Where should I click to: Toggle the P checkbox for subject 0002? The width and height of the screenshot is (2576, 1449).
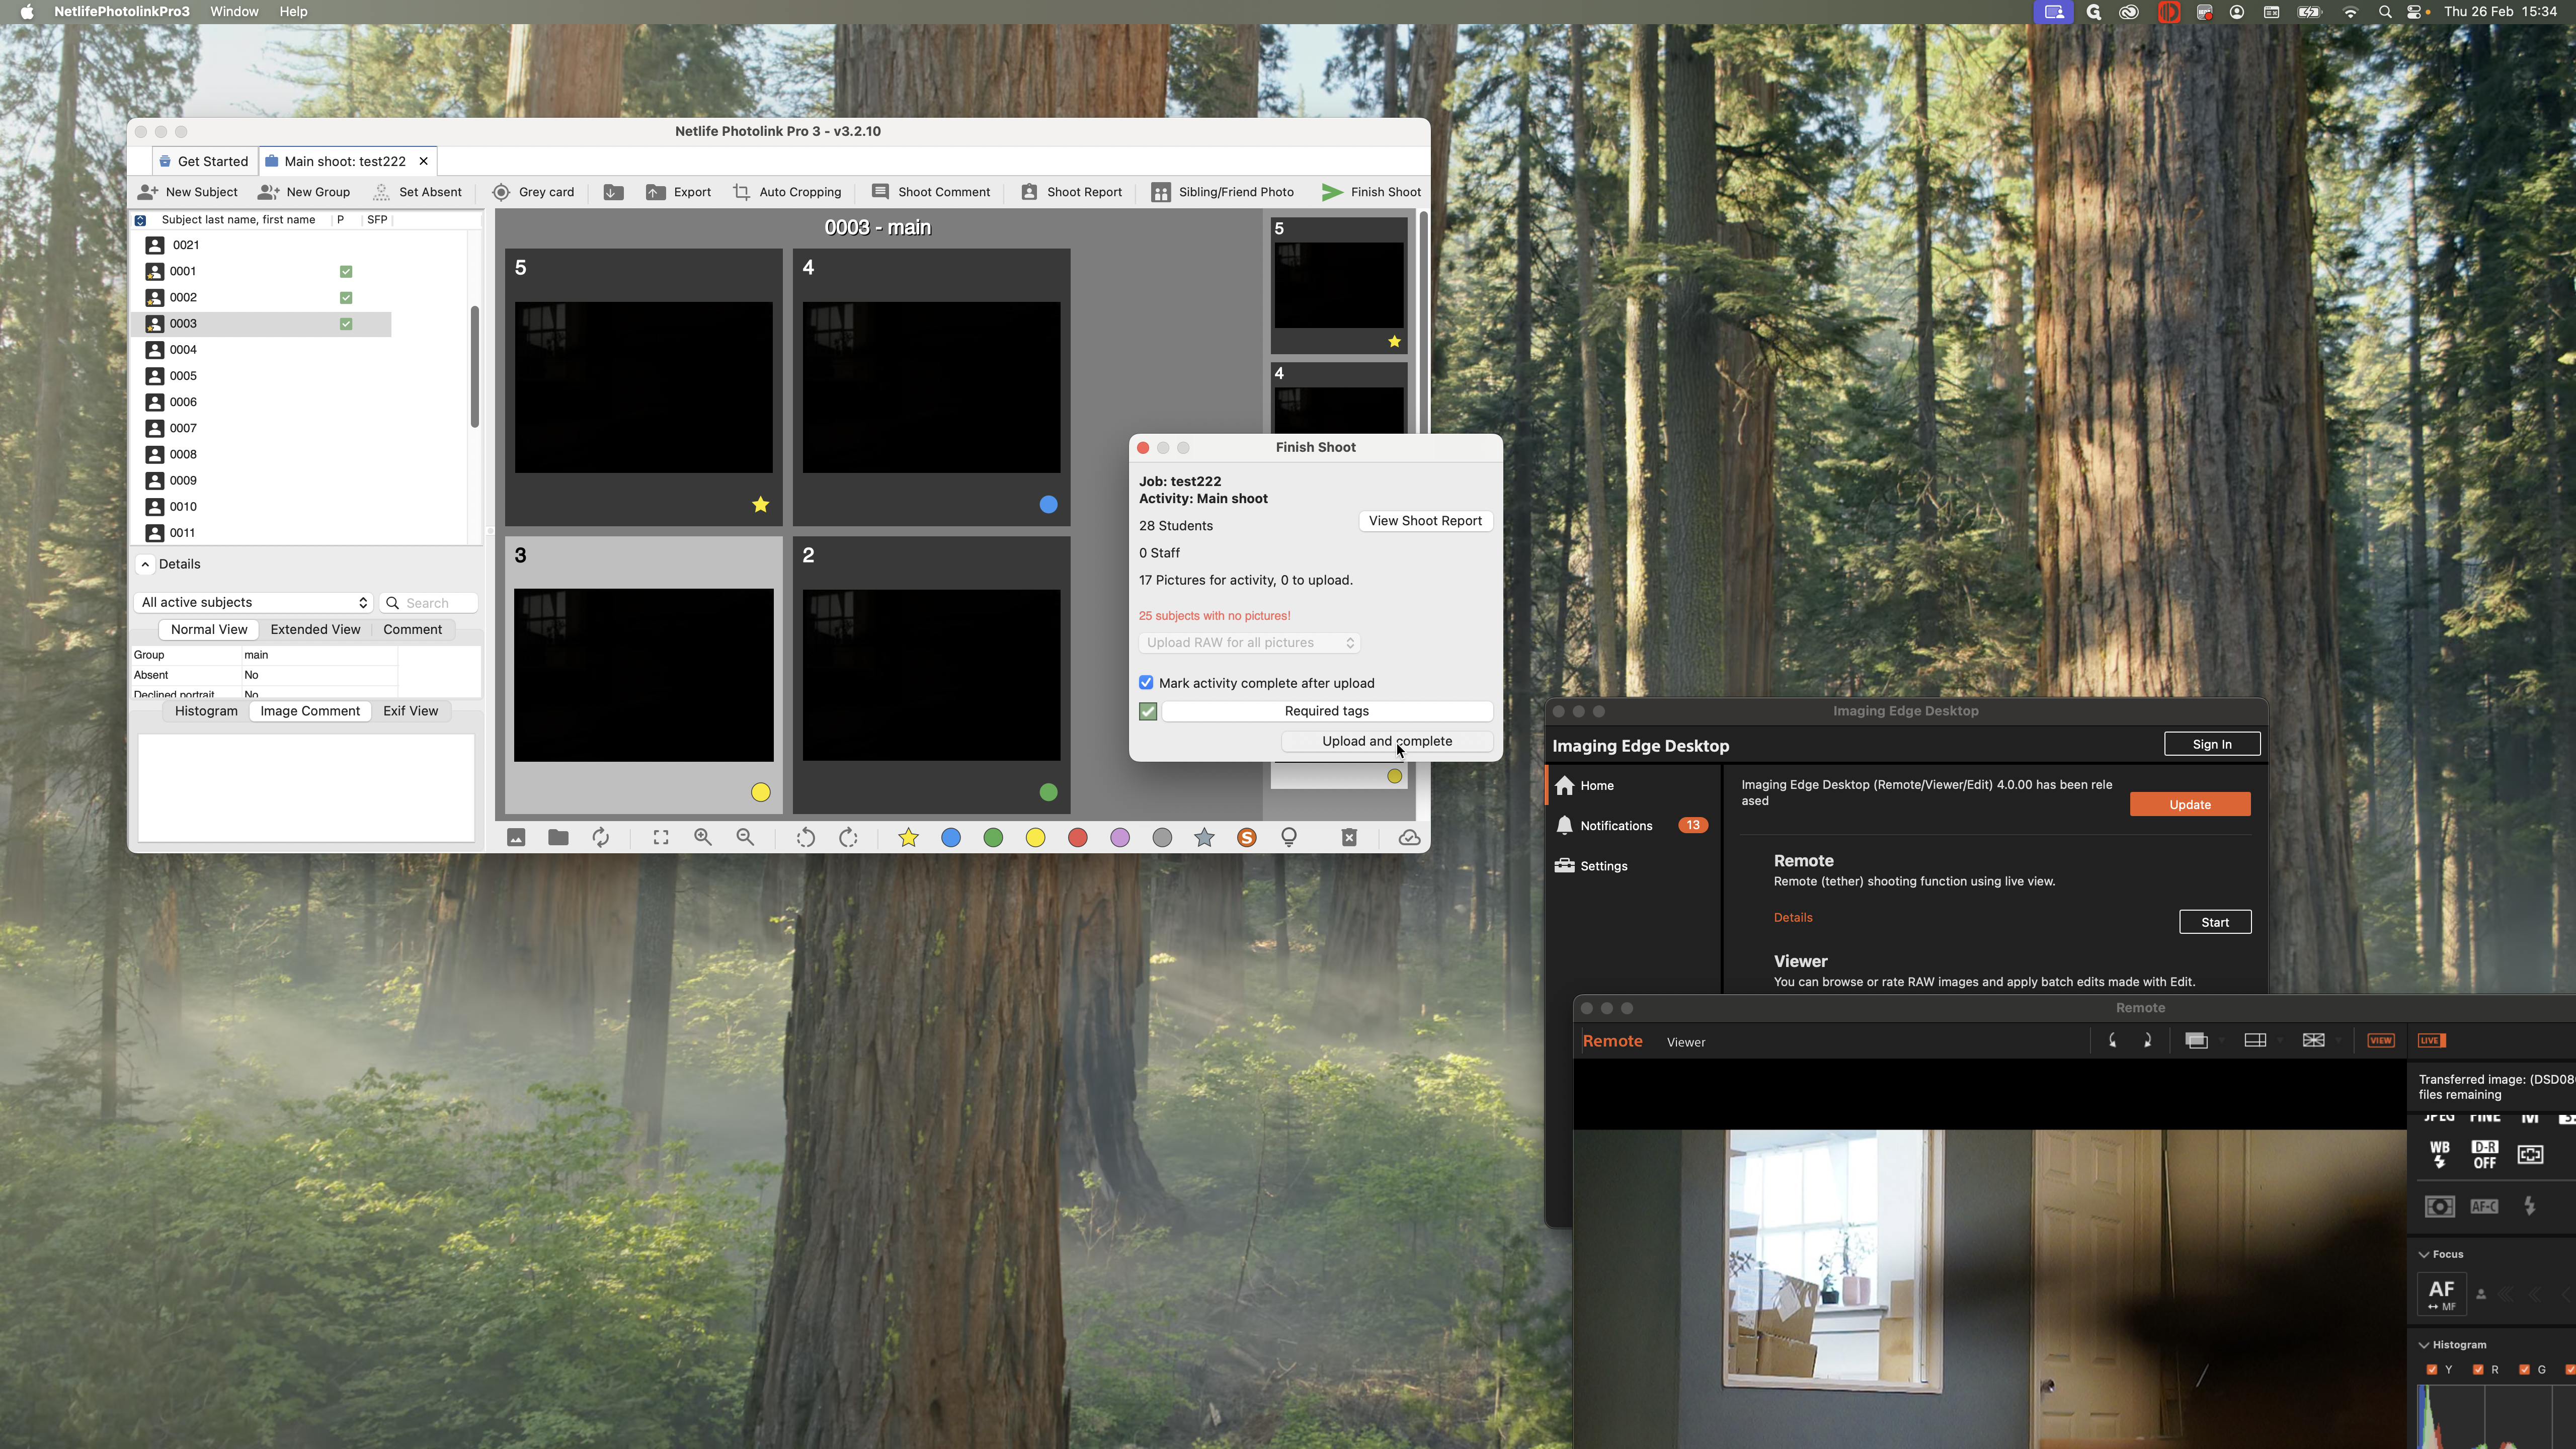[346, 298]
